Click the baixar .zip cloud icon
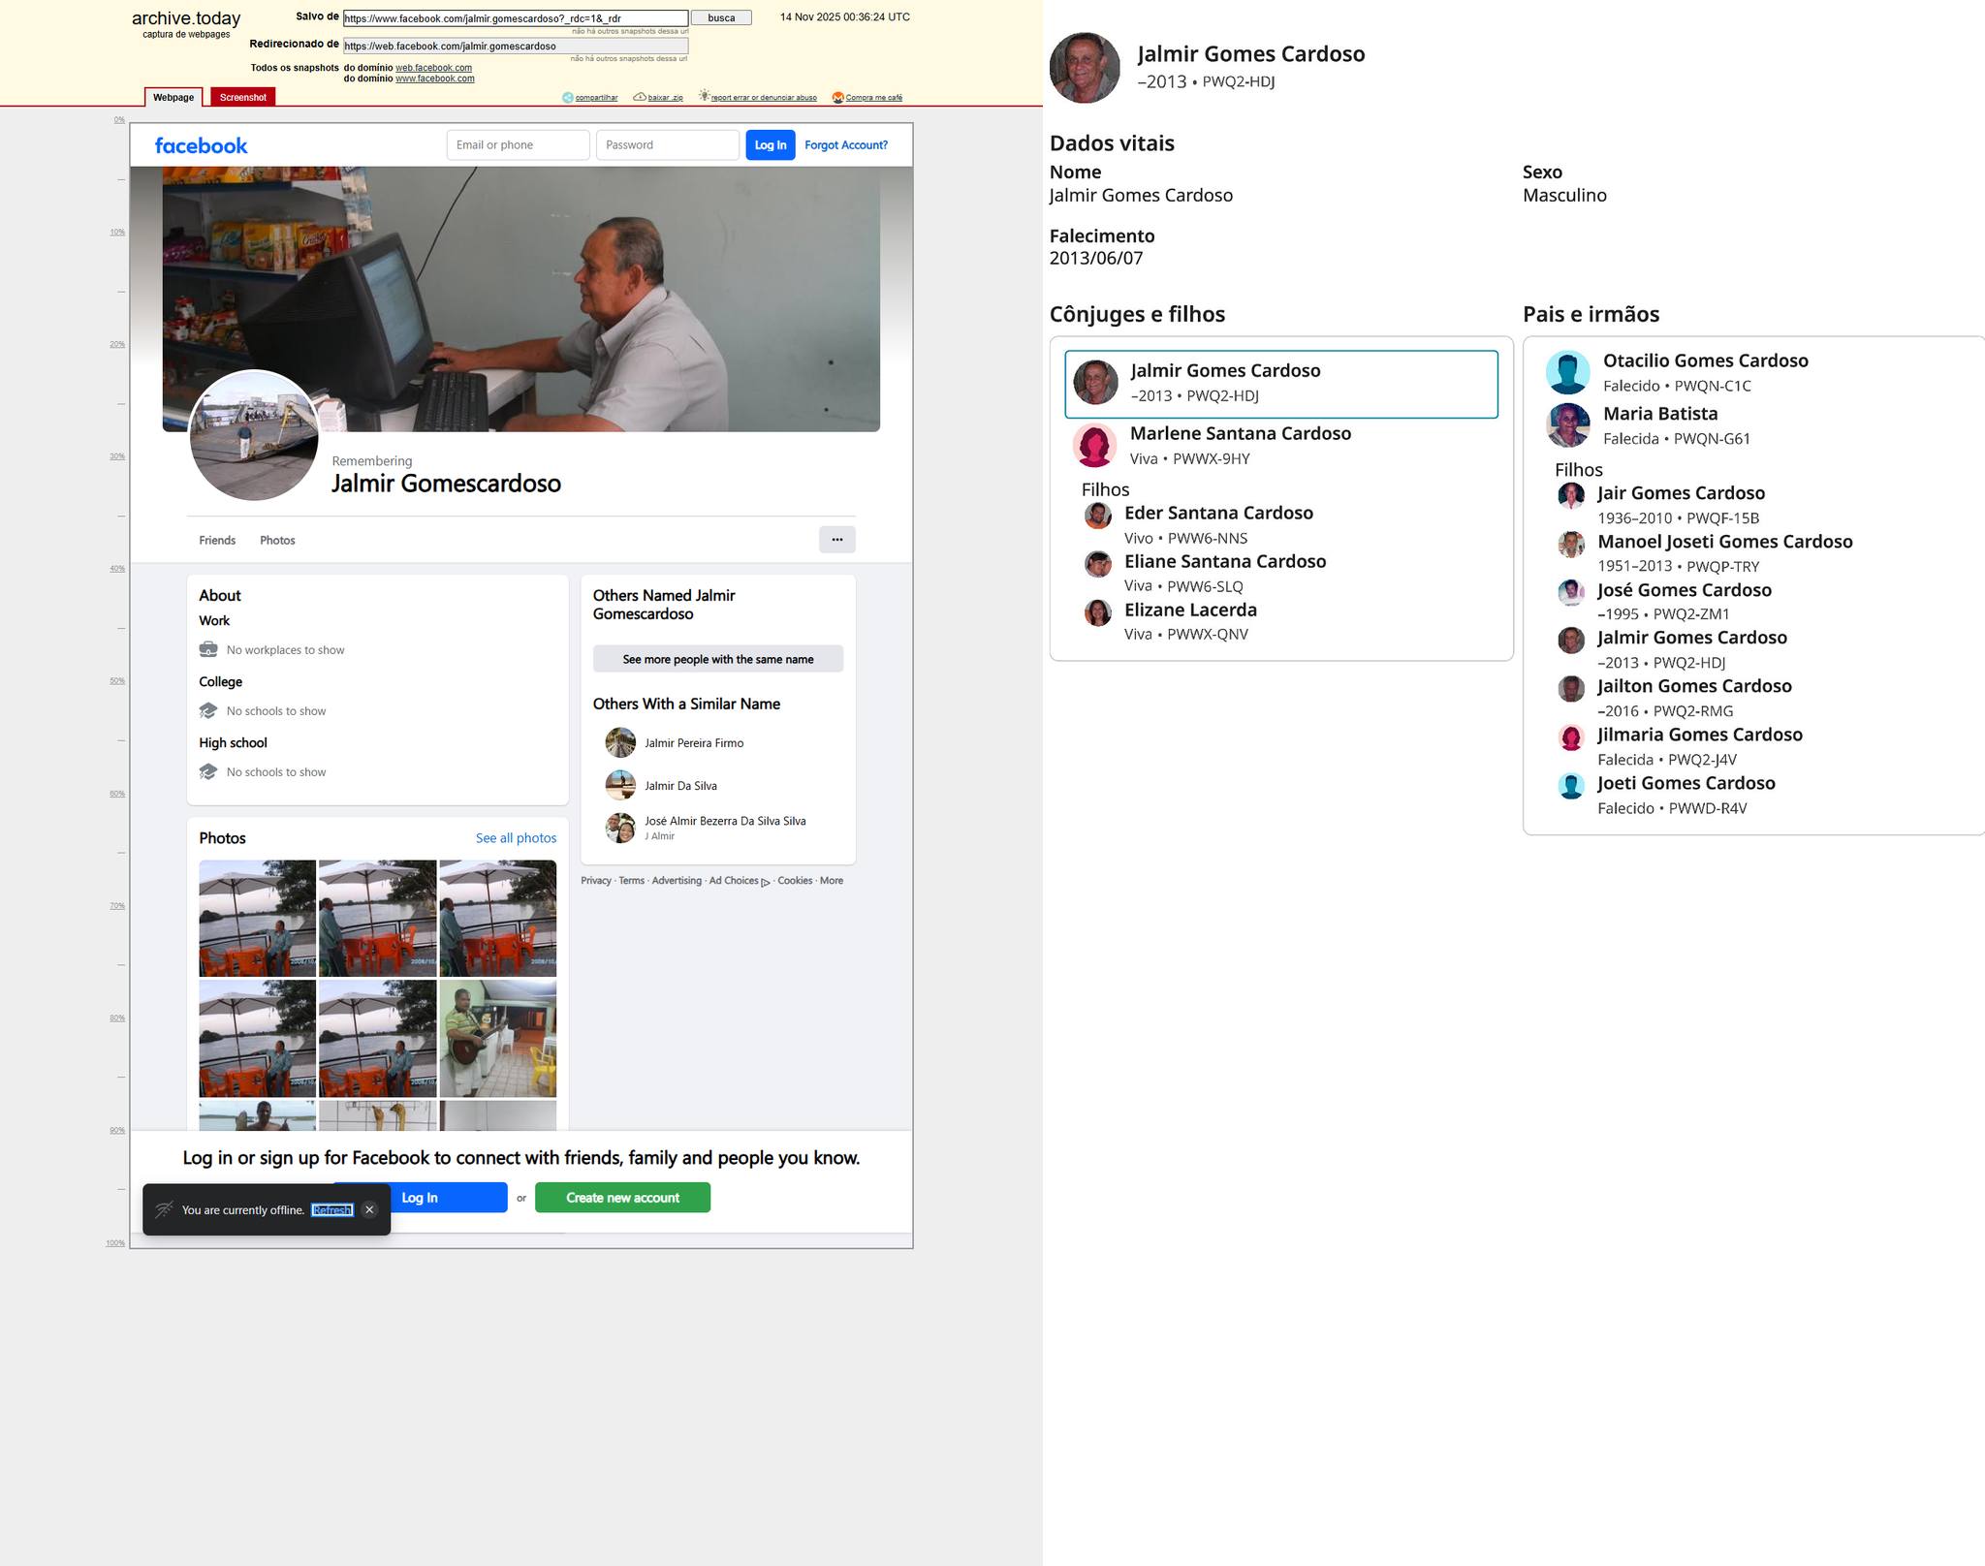Viewport: 1985px width, 1566px height. [640, 97]
